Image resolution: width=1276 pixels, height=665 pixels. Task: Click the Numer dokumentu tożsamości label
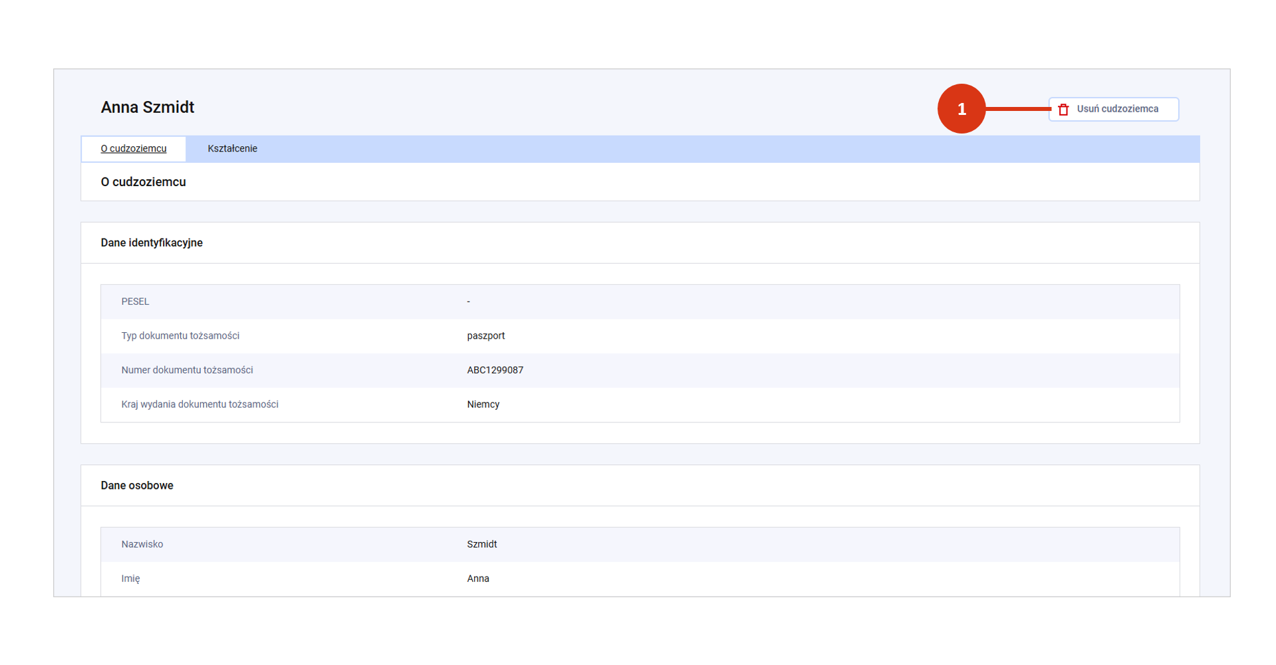tap(187, 370)
